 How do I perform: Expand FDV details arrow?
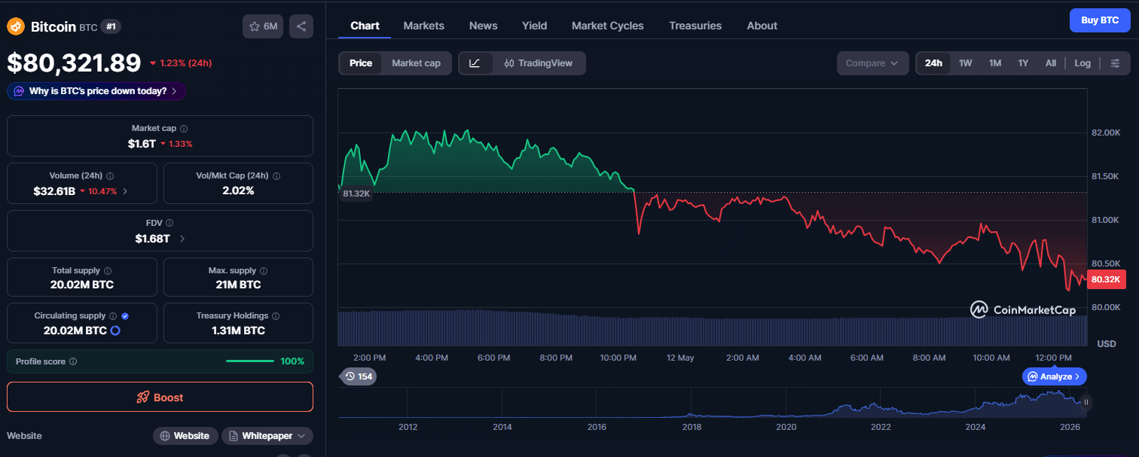coord(182,239)
